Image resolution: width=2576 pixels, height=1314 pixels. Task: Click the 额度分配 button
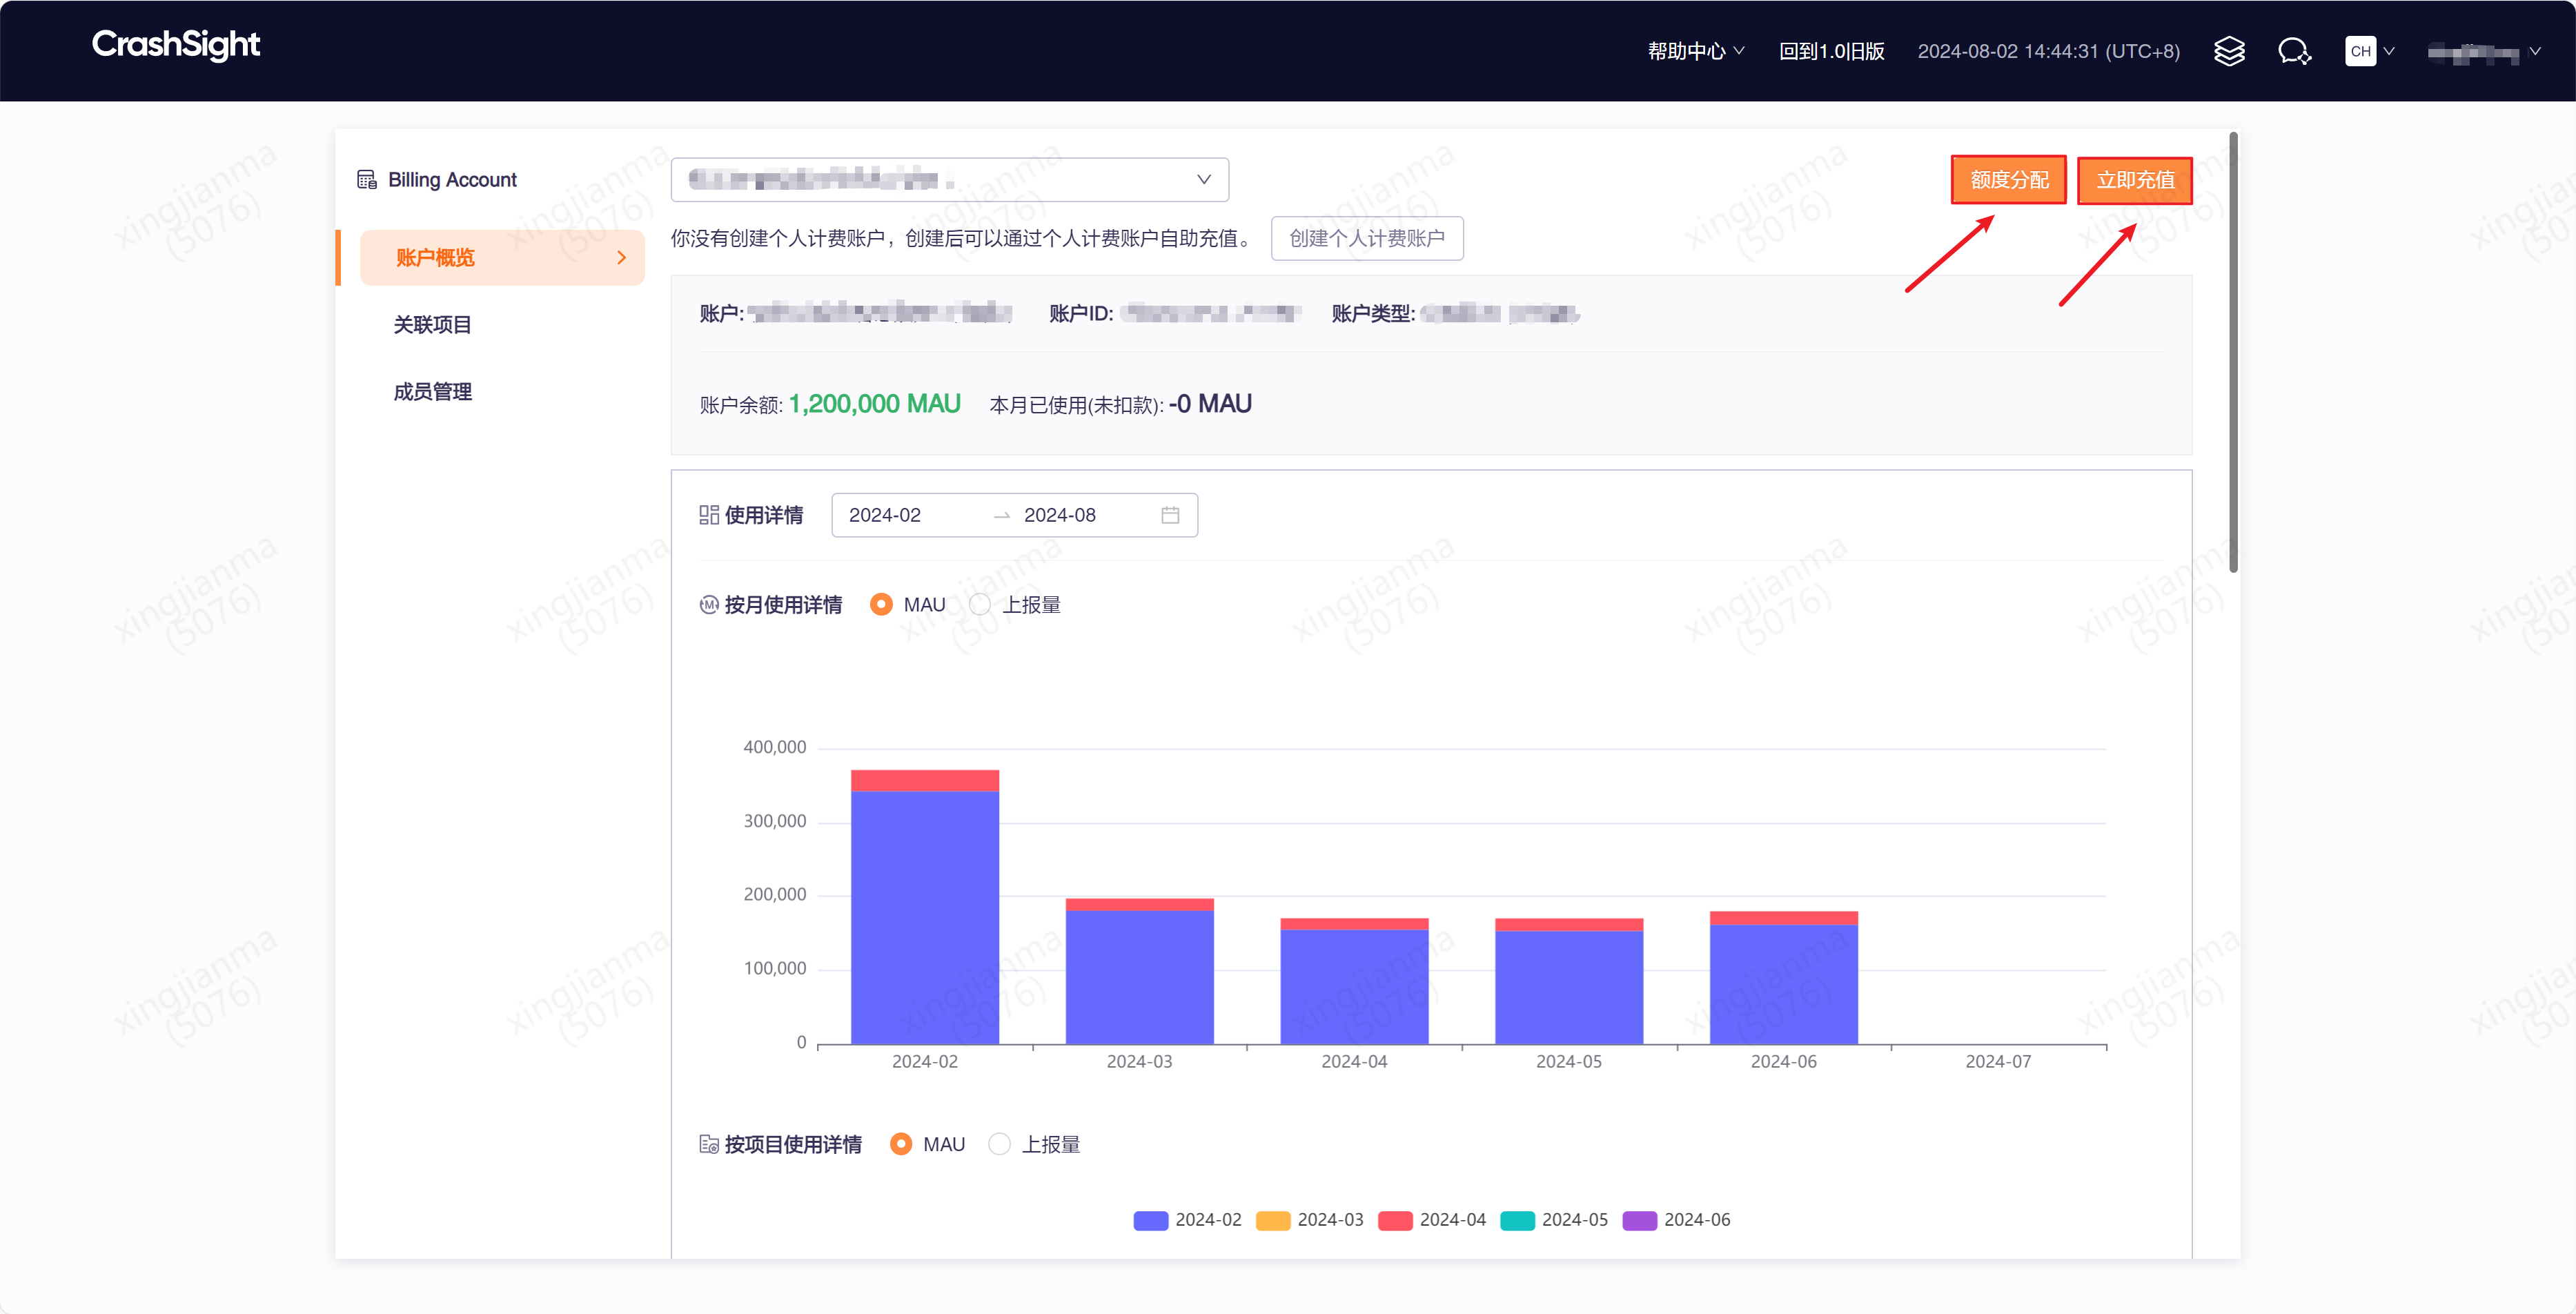point(2009,180)
